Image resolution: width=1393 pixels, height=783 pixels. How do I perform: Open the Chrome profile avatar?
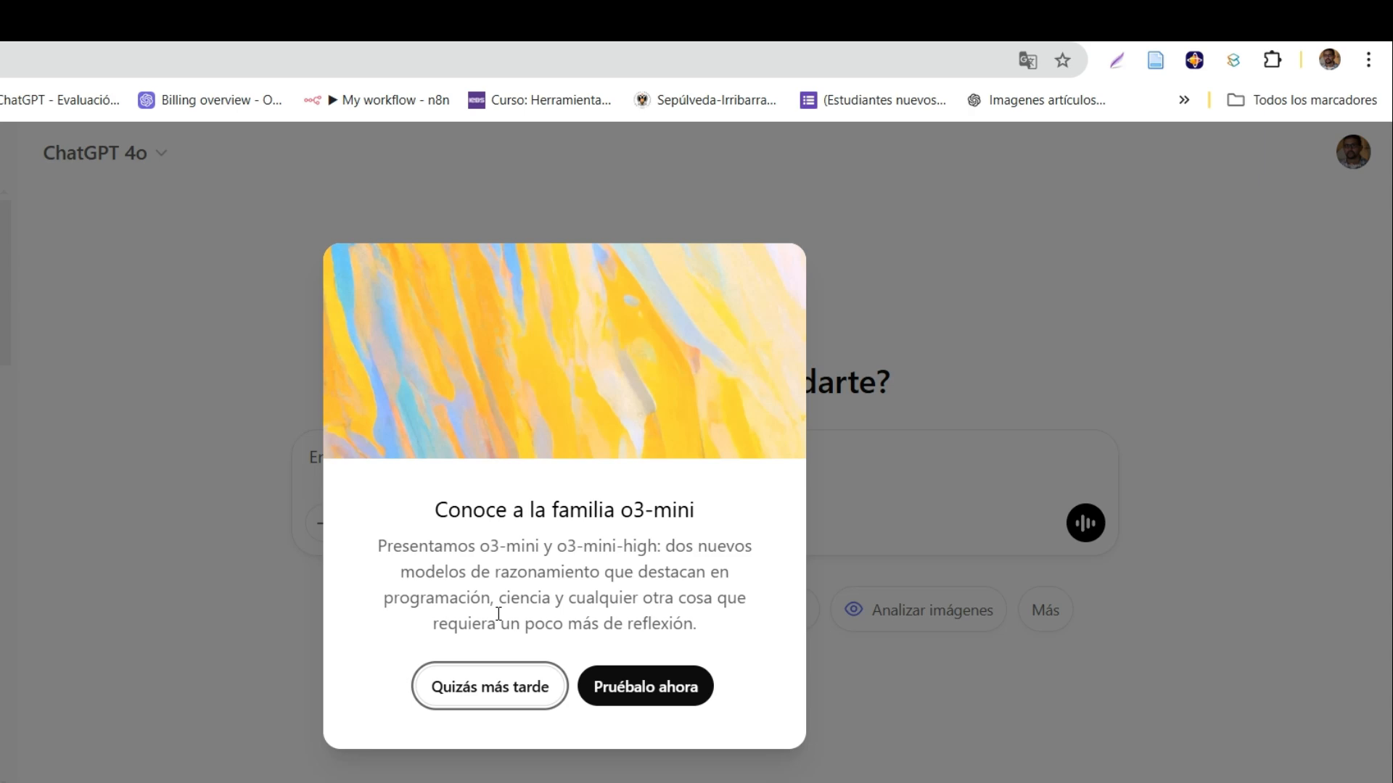(1330, 59)
